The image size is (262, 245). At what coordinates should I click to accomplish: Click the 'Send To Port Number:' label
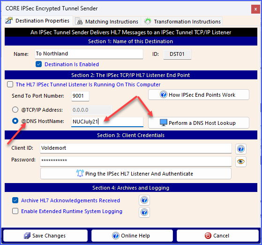pos(38,96)
